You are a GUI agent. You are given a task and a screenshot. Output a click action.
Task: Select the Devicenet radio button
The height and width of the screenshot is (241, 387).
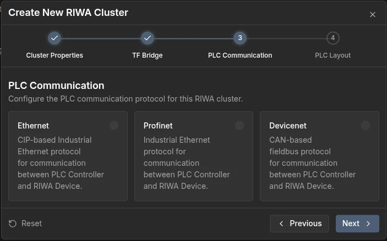(x=366, y=125)
